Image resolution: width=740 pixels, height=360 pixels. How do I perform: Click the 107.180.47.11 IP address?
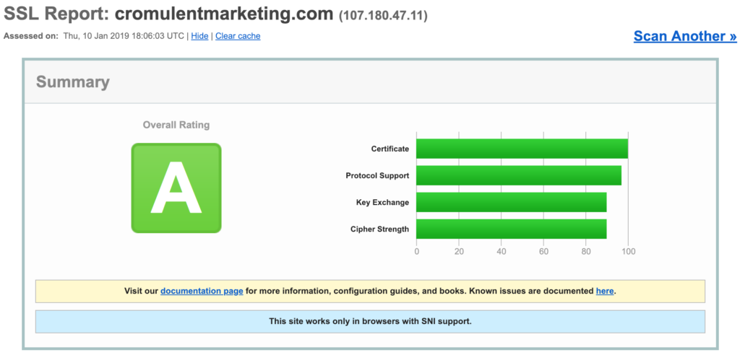[383, 15]
